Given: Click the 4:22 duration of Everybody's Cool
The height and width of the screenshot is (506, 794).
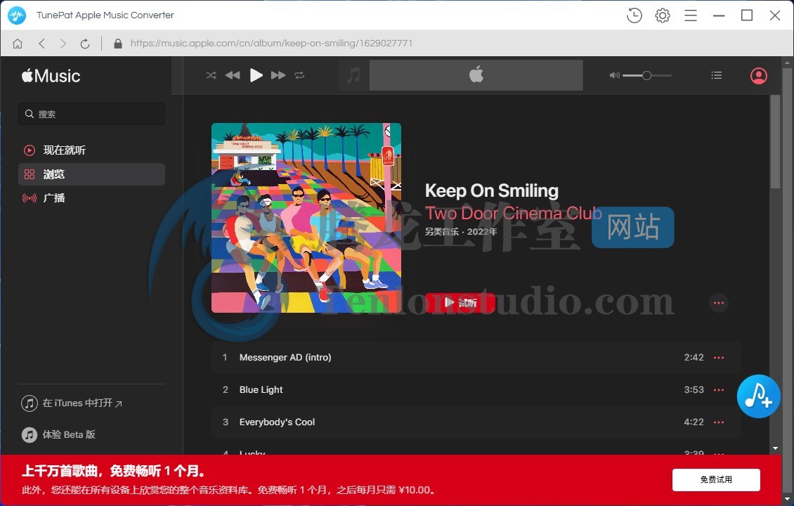Looking at the screenshot, I should (694, 422).
